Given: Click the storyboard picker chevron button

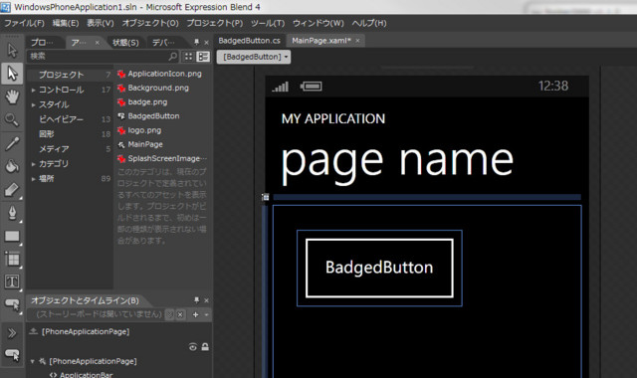Looking at the screenshot, I should tap(170, 314).
